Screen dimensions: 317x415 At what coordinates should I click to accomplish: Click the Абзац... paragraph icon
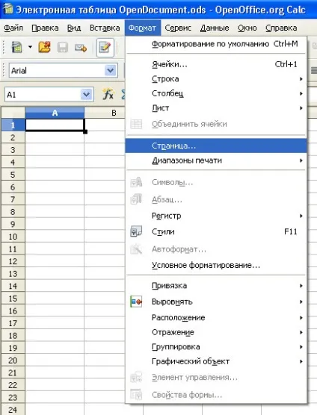[x=136, y=199]
